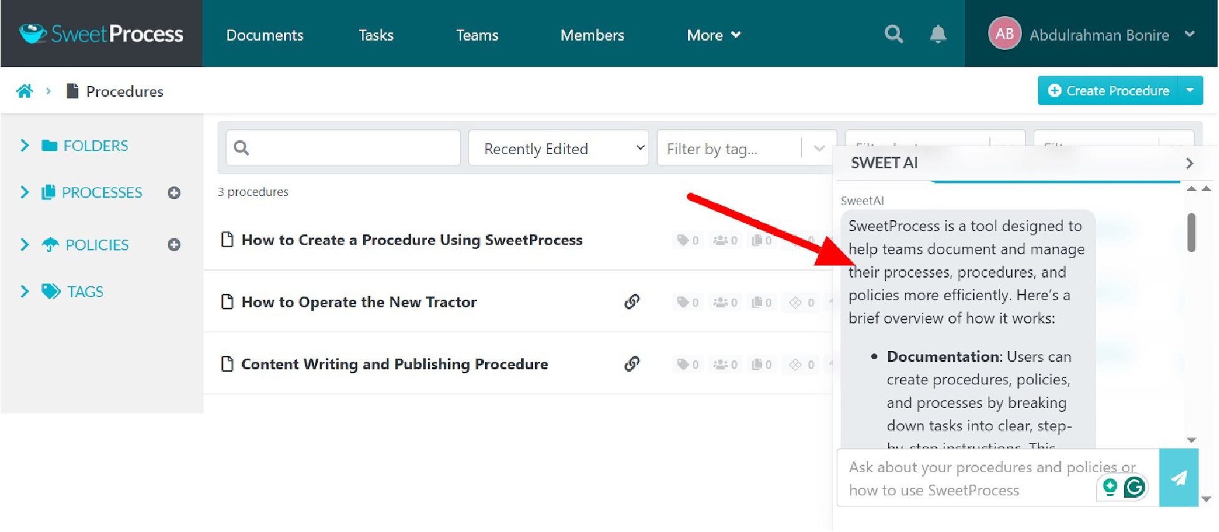Click the Folders folder icon
Image resolution: width=1219 pixels, height=532 pixels.
49,145
